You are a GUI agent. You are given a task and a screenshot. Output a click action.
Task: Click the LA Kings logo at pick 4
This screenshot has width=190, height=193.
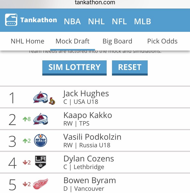tap(41, 162)
